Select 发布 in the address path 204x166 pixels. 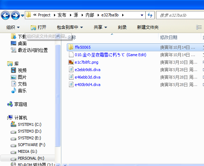click(62, 15)
